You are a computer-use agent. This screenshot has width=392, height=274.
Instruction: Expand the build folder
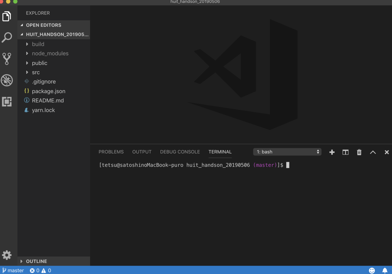tap(54, 44)
